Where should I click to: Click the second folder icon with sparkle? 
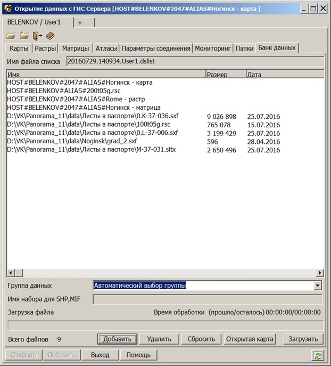[24, 36]
